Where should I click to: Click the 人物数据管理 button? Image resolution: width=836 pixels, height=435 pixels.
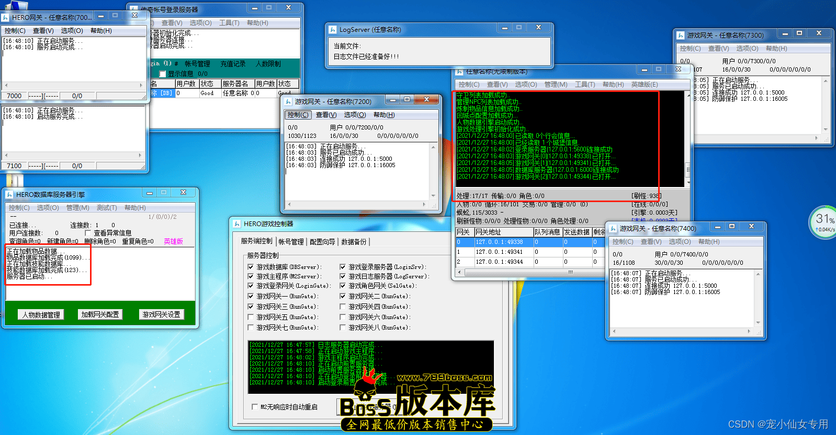tap(41, 315)
